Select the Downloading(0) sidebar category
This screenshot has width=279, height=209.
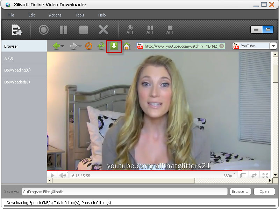pos(24,70)
